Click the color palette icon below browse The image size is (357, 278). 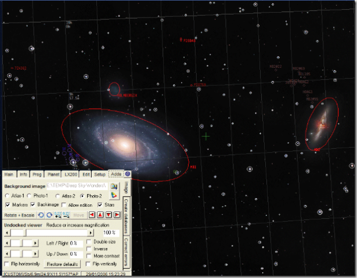(x=114, y=195)
